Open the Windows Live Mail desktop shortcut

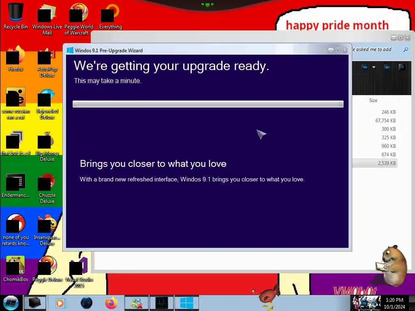47,19
